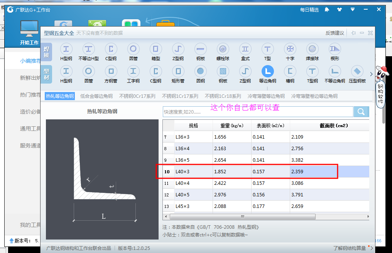Select weight value 2.422
Screen dimensions: 392x253
pyautogui.click(x=232, y=183)
